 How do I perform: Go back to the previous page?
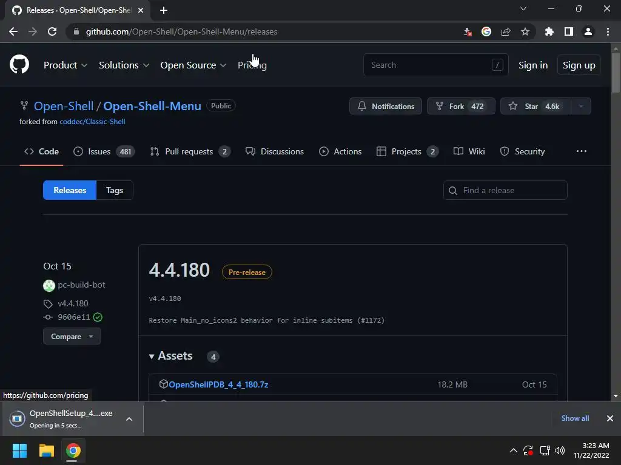click(13, 31)
